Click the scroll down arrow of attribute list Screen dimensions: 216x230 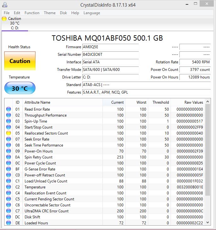coord(207,222)
